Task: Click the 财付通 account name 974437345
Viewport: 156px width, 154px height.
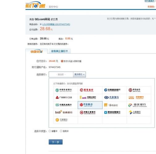Action: point(55,67)
